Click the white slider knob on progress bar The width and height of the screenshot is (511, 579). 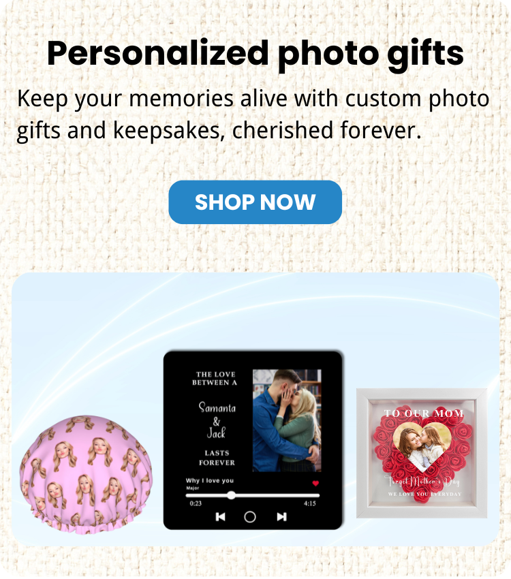231,495
